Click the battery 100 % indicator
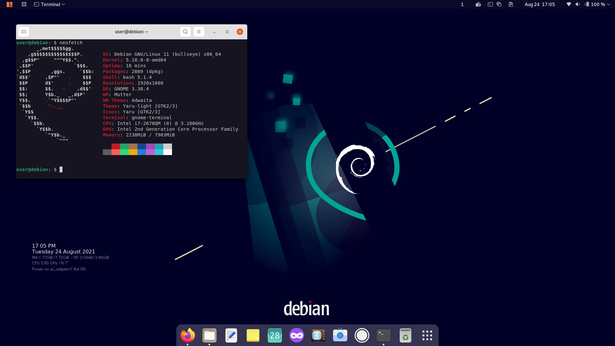 coord(595,4)
